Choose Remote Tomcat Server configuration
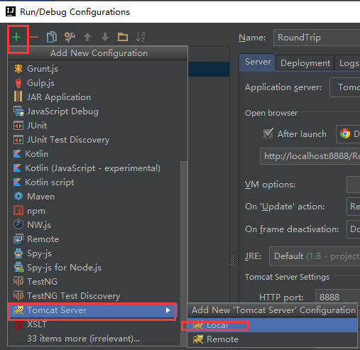Screen dimensions: 360x350 click(272, 339)
